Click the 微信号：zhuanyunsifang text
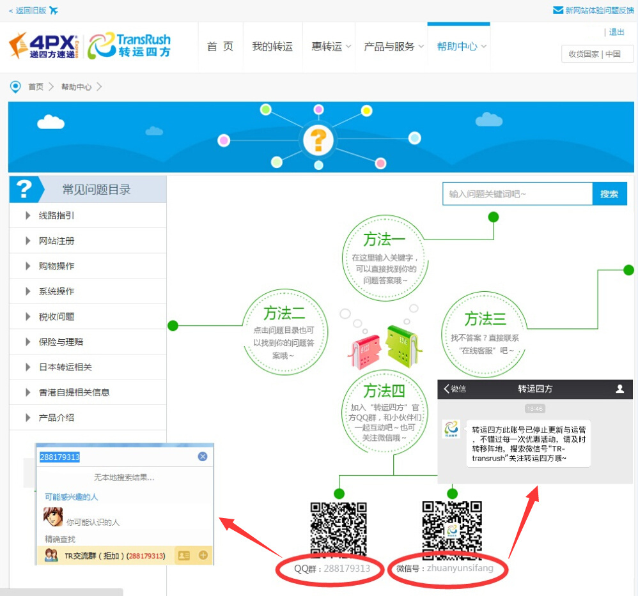638x596 pixels. (445, 568)
